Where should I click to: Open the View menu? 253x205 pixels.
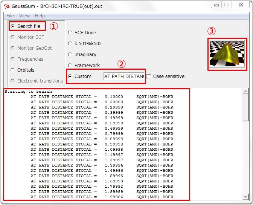coord(24,16)
